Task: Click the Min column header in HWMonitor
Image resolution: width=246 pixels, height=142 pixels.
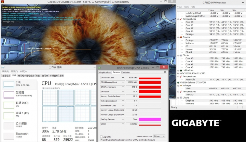Action: pyautogui.click(x=226, y=10)
